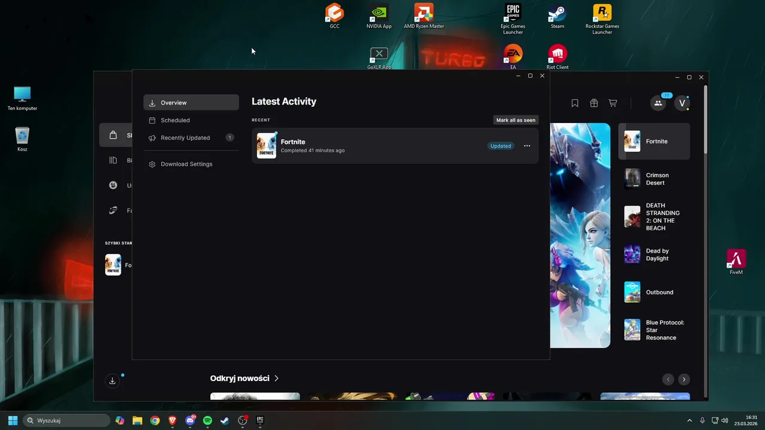Open Steam desktop shortcut
Screen dimensions: 765x430
pos(558,16)
